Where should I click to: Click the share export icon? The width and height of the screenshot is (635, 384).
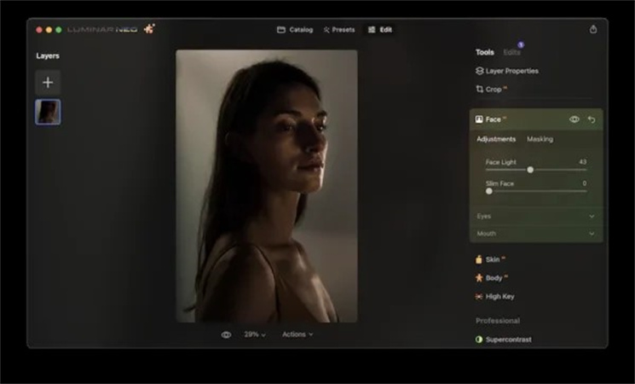coord(593,29)
